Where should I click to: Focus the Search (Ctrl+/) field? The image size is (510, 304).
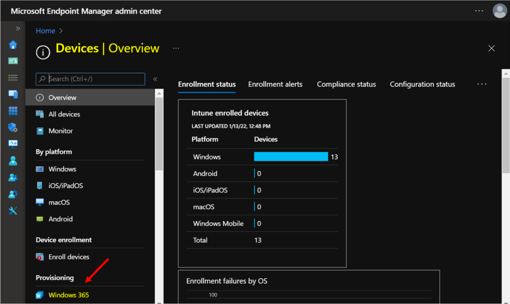91,79
